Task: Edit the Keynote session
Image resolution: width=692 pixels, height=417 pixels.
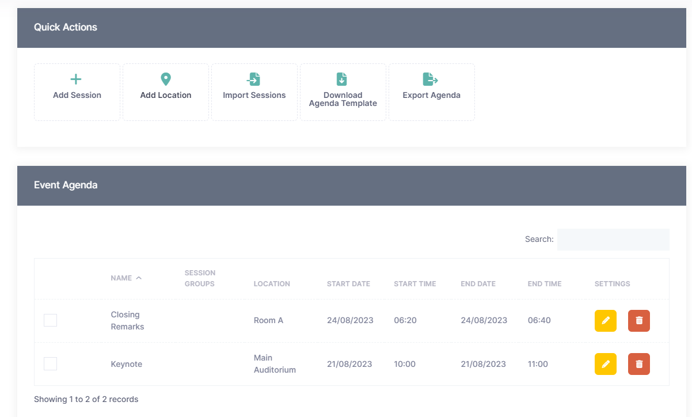Action: click(x=605, y=364)
